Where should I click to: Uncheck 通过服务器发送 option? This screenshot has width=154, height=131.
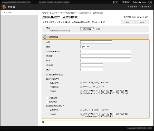coord(47,74)
